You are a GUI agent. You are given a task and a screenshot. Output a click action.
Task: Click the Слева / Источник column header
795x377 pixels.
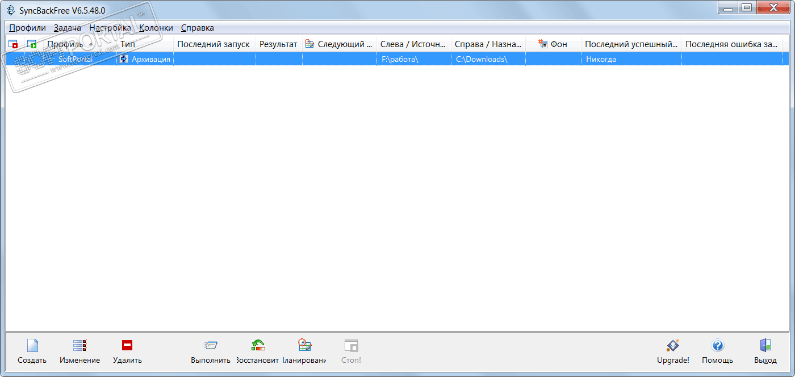[x=413, y=44]
